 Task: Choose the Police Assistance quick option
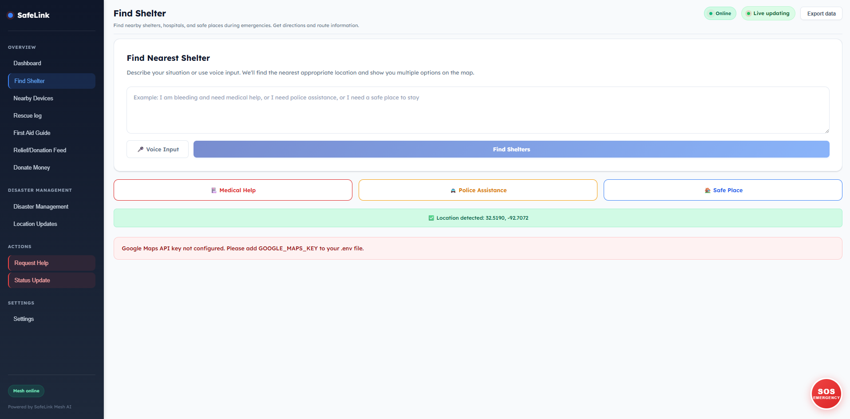pyautogui.click(x=478, y=190)
